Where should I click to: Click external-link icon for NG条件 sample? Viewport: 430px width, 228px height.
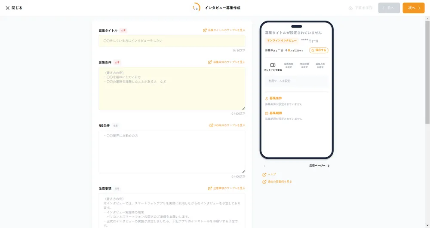click(211, 125)
